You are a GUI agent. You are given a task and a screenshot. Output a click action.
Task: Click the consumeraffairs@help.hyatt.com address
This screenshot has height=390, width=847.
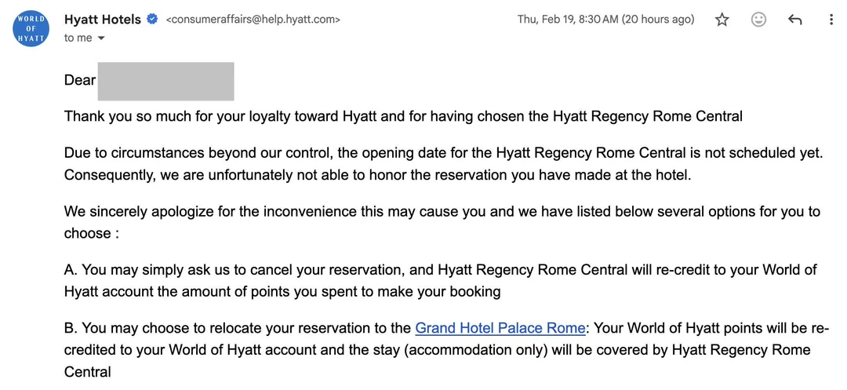click(x=253, y=20)
